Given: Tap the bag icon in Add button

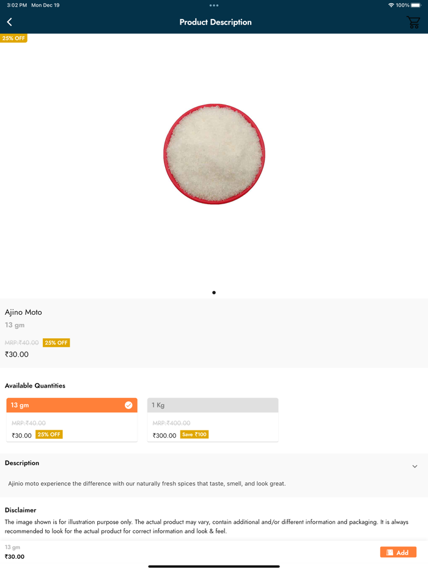Looking at the screenshot, I should coord(389,553).
